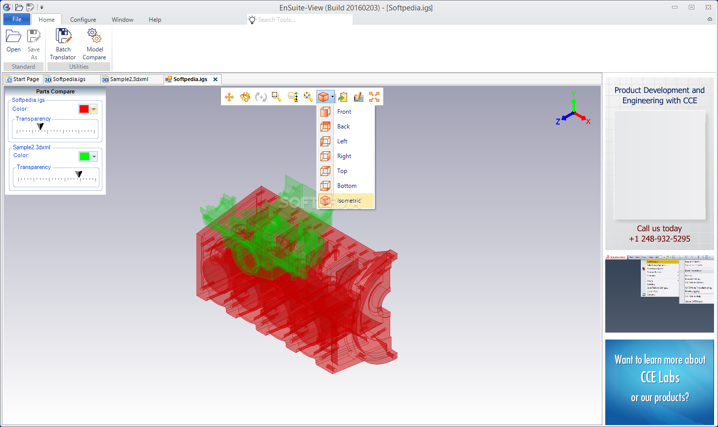Viewport: 718px width, 427px height.
Task: Open Sample2.3dxml color dropdown arrow
Action: point(94,156)
